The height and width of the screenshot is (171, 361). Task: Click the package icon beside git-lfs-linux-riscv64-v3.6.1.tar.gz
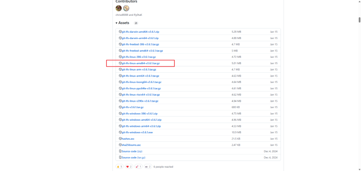pos(120,94)
